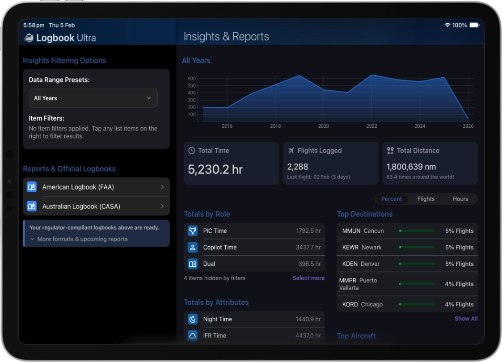Click the Dual book icon
Image resolution: width=502 pixels, height=362 pixels.
coord(193,264)
